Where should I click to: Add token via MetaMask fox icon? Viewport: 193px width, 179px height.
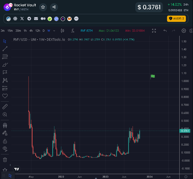click(x=69, y=19)
